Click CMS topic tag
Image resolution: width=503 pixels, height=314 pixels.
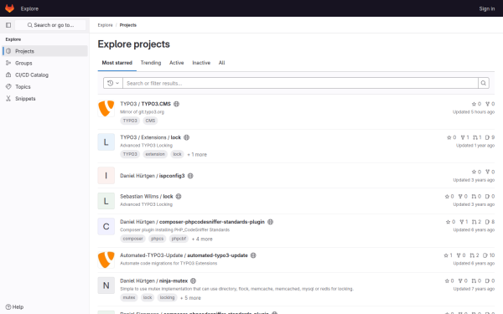[x=150, y=121]
